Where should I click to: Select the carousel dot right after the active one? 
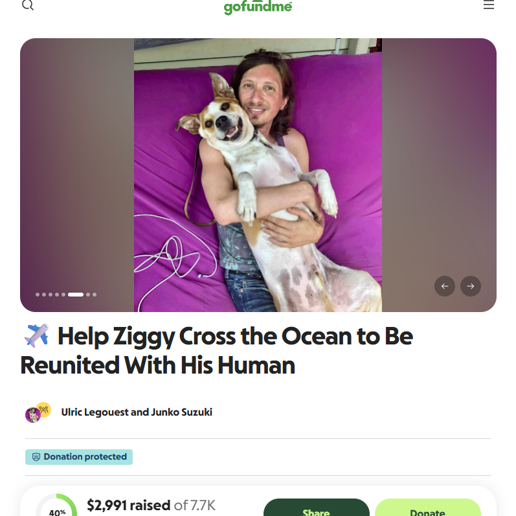[x=88, y=295]
